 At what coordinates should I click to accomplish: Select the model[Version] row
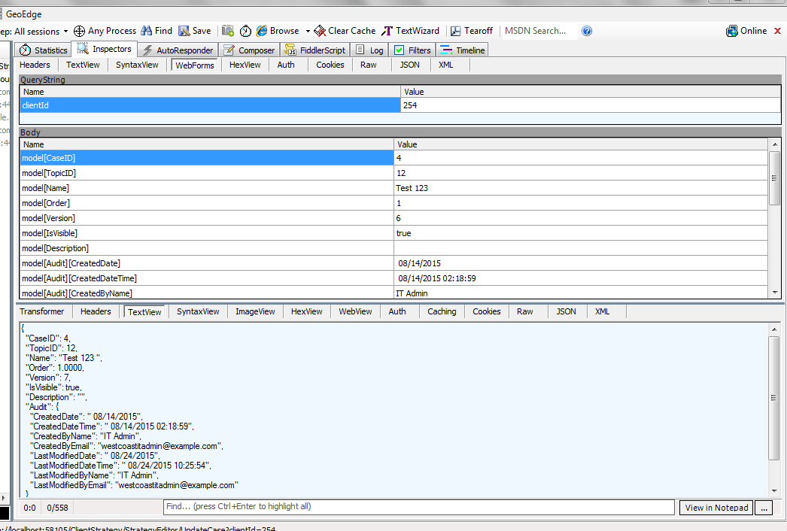coord(394,218)
